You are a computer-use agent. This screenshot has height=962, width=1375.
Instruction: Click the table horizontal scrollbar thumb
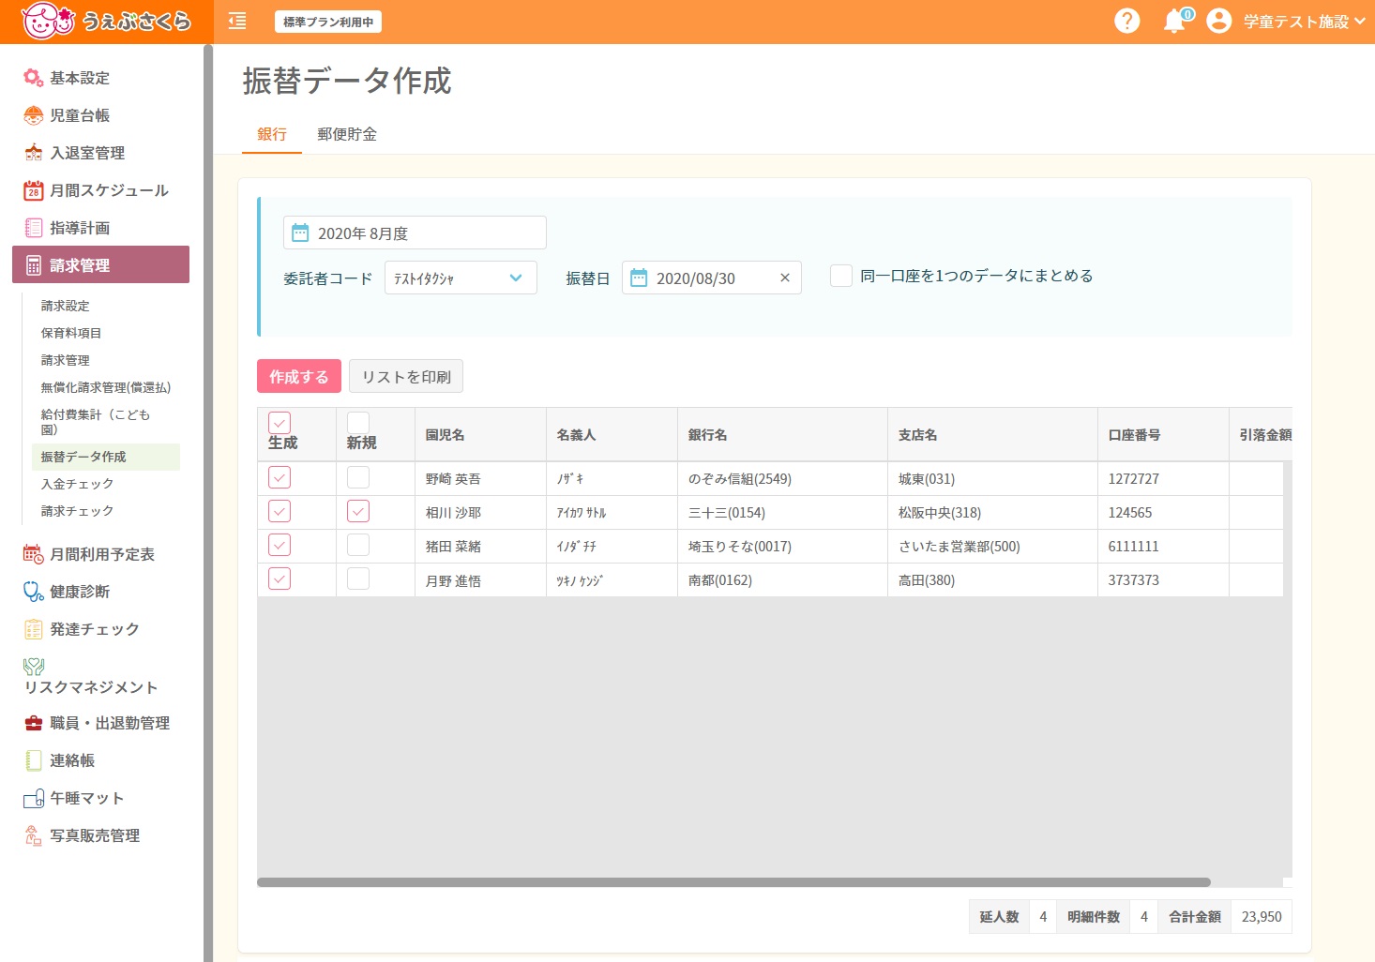pyautogui.click(x=733, y=882)
